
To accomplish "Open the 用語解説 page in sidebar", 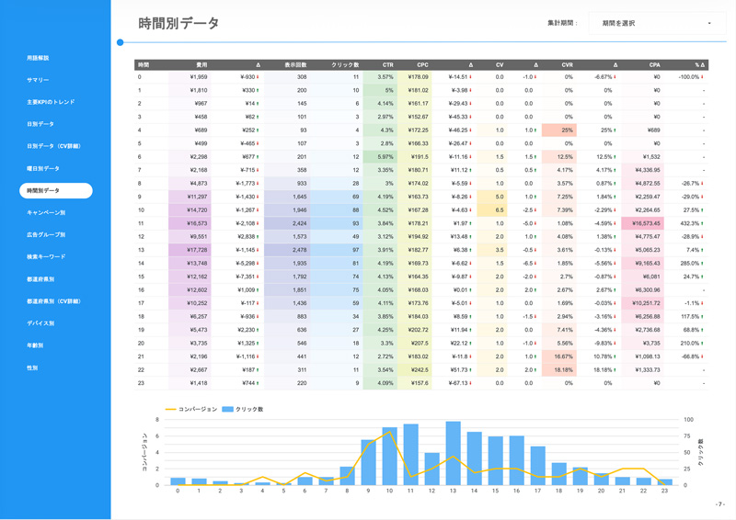I will 38,58.
